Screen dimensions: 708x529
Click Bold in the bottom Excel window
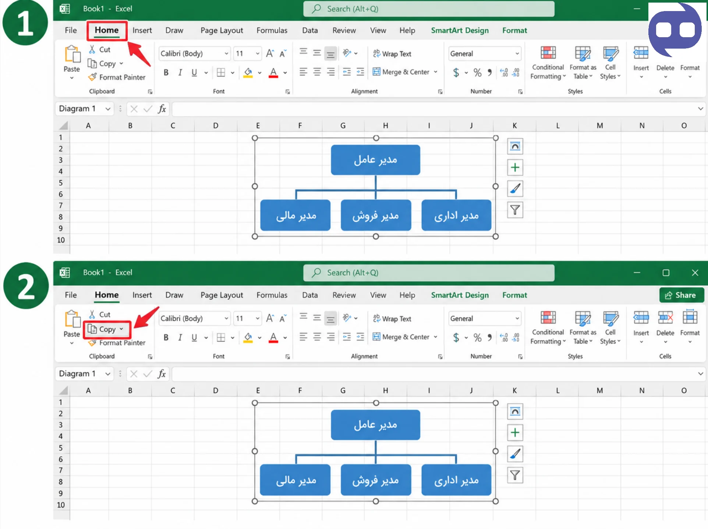pyautogui.click(x=166, y=337)
